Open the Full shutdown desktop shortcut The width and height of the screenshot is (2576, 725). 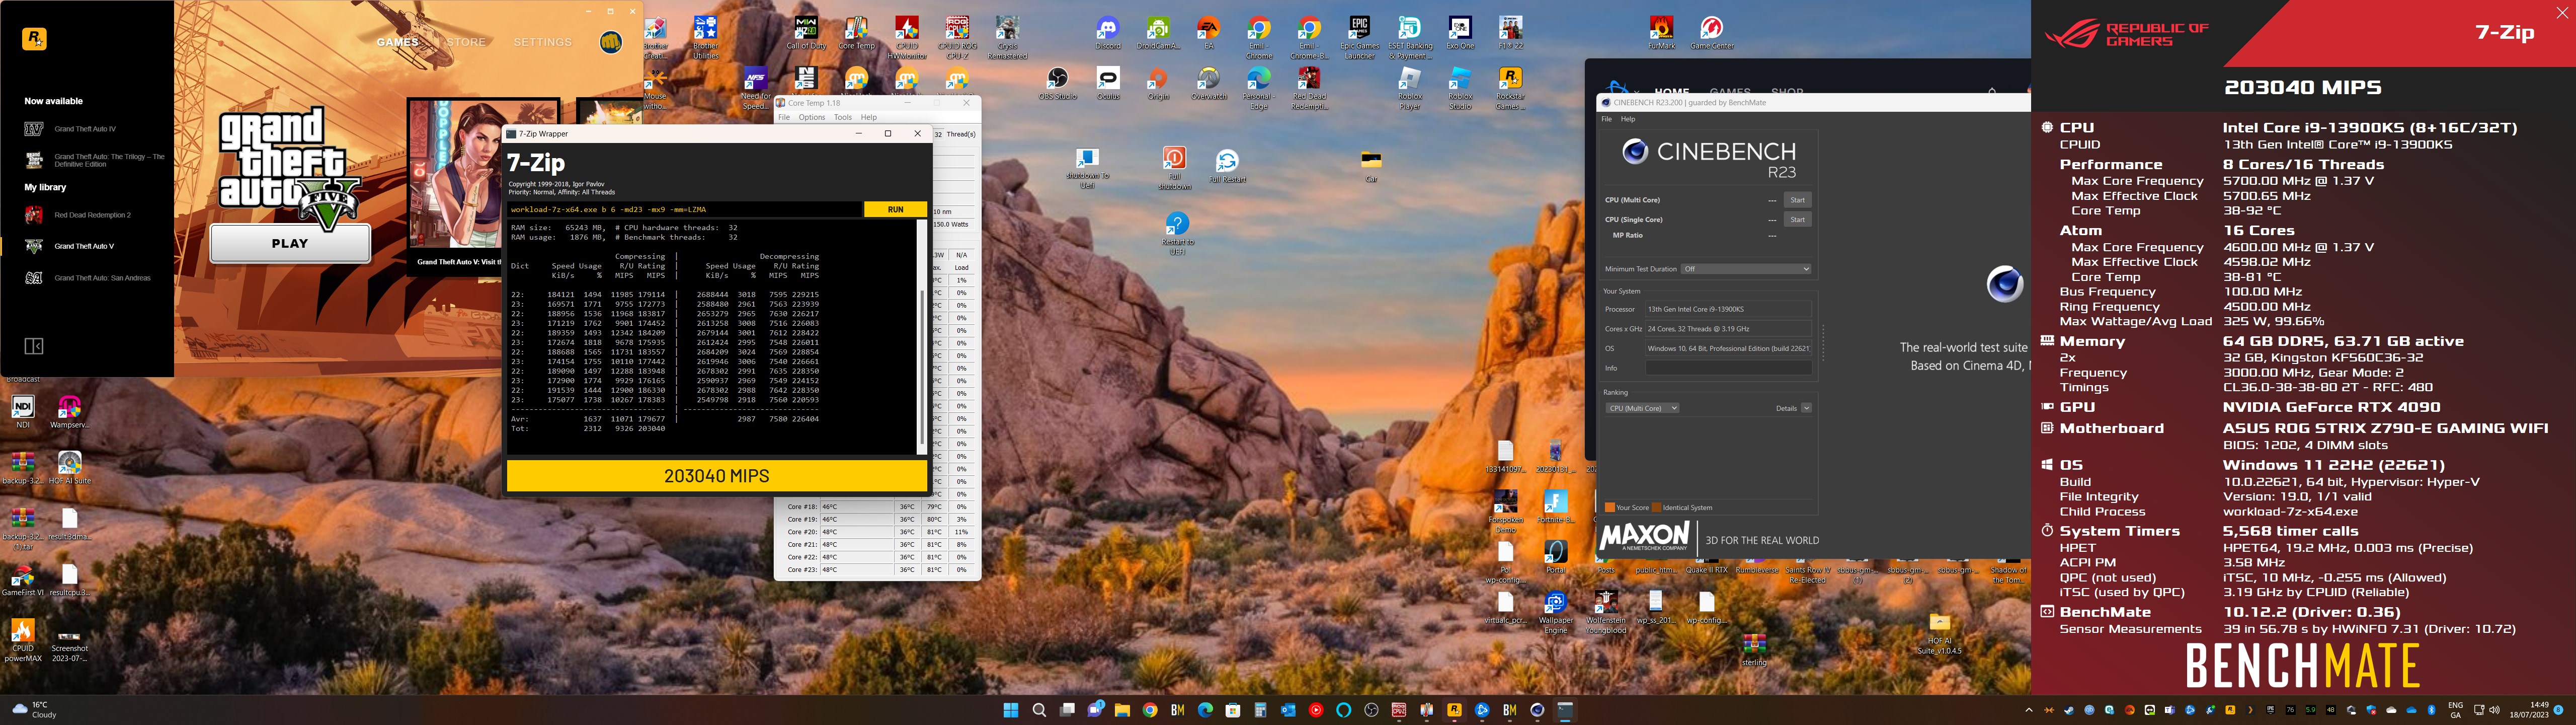click(x=1174, y=168)
